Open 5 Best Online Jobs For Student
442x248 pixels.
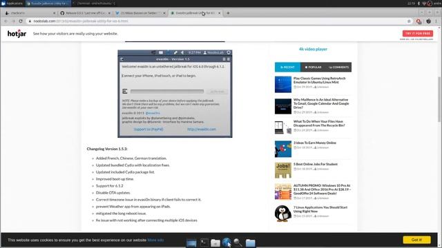315,164
